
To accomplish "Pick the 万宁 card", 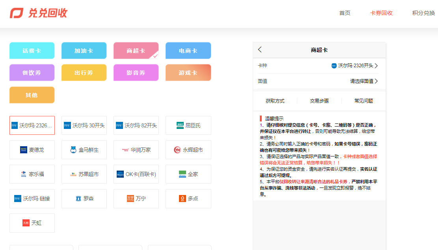I will coord(136,199).
